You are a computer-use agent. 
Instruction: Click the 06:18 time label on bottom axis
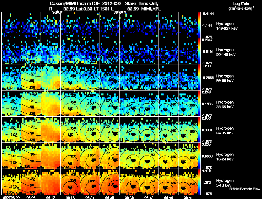(x=70, y=197)
